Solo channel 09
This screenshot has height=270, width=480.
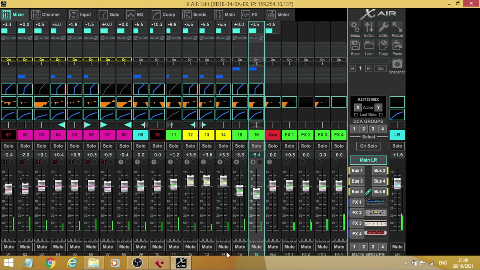[141, 146]
